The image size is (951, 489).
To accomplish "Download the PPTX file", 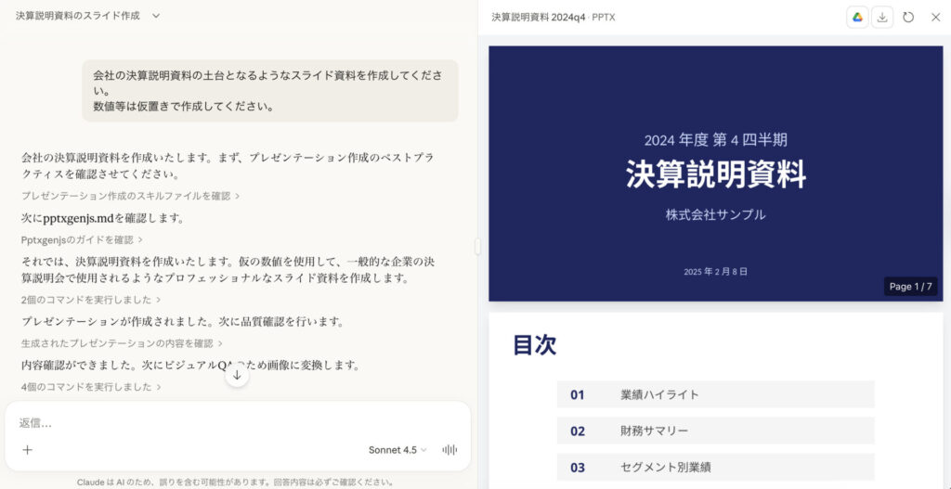I will [x=882, y=17].
